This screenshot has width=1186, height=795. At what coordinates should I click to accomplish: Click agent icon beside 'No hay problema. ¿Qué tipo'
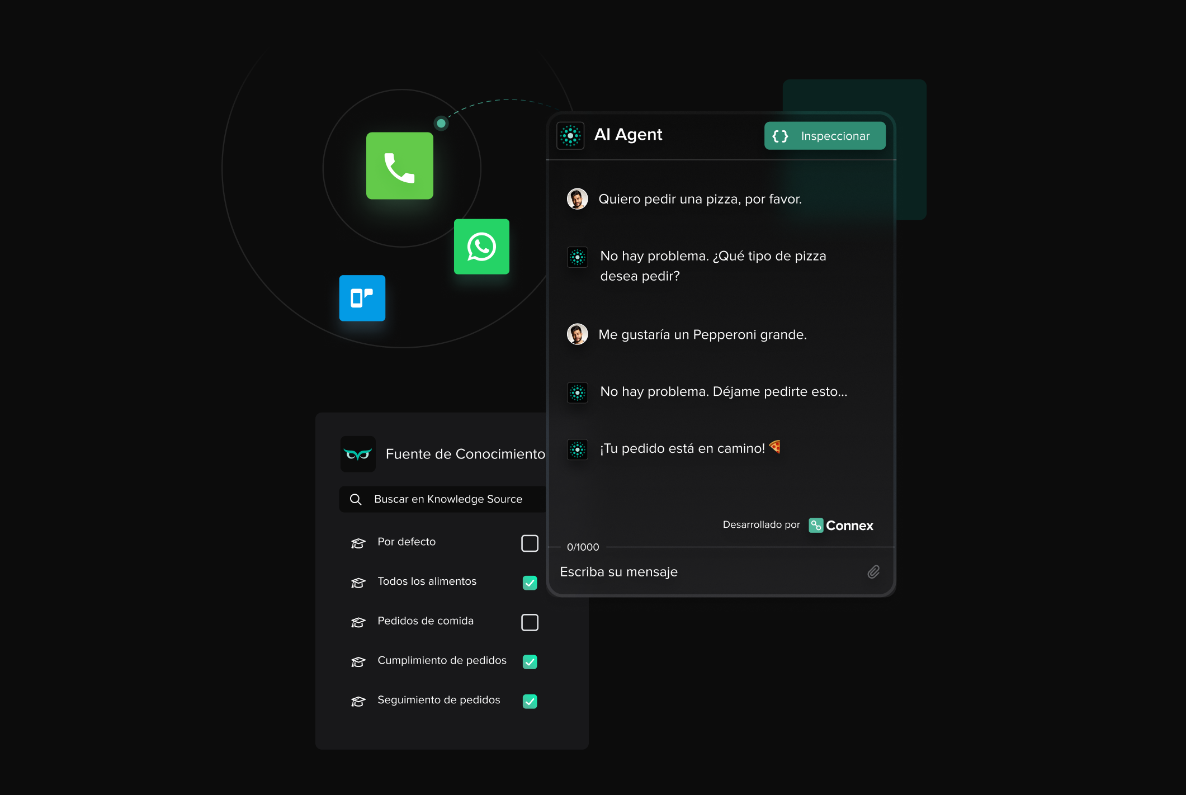[x=577, y=257]
